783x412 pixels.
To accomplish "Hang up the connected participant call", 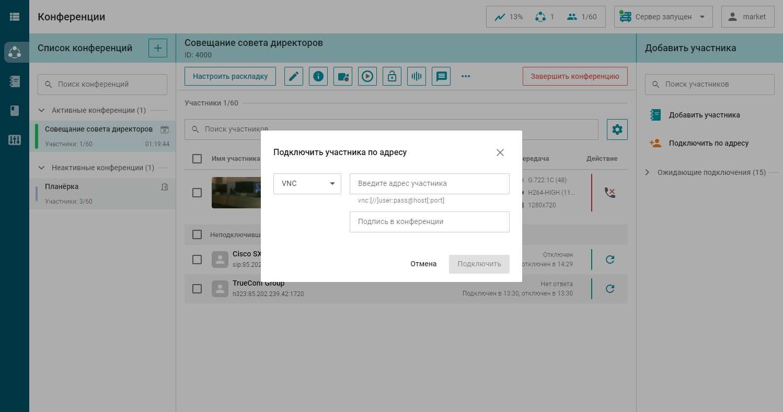I will [x=609, y=193].
